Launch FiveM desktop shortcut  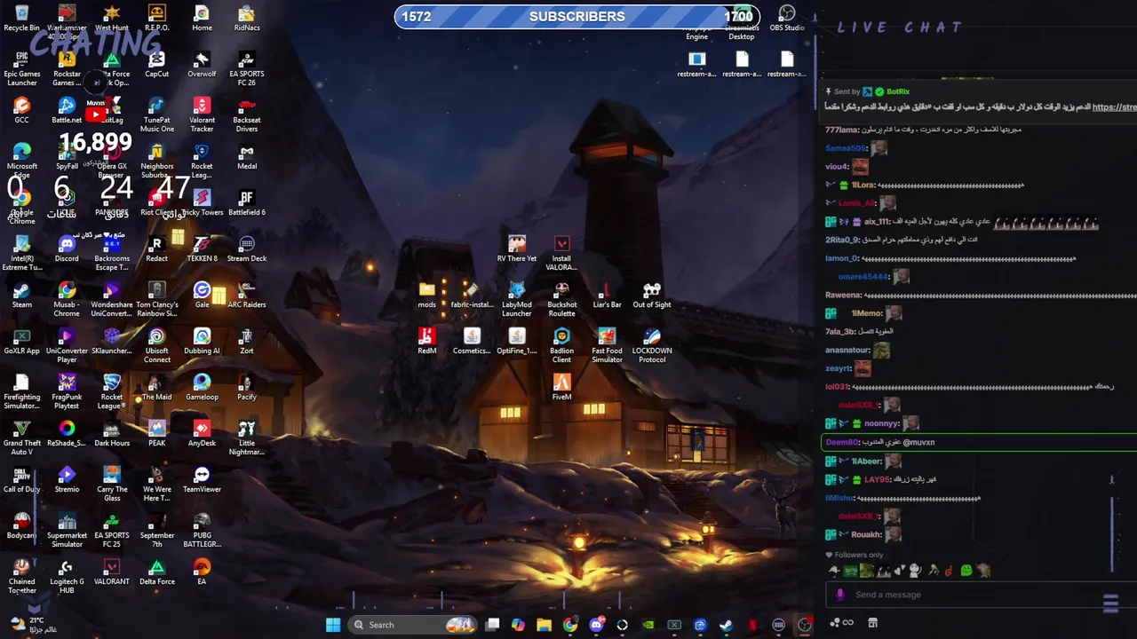pos(561,387)
